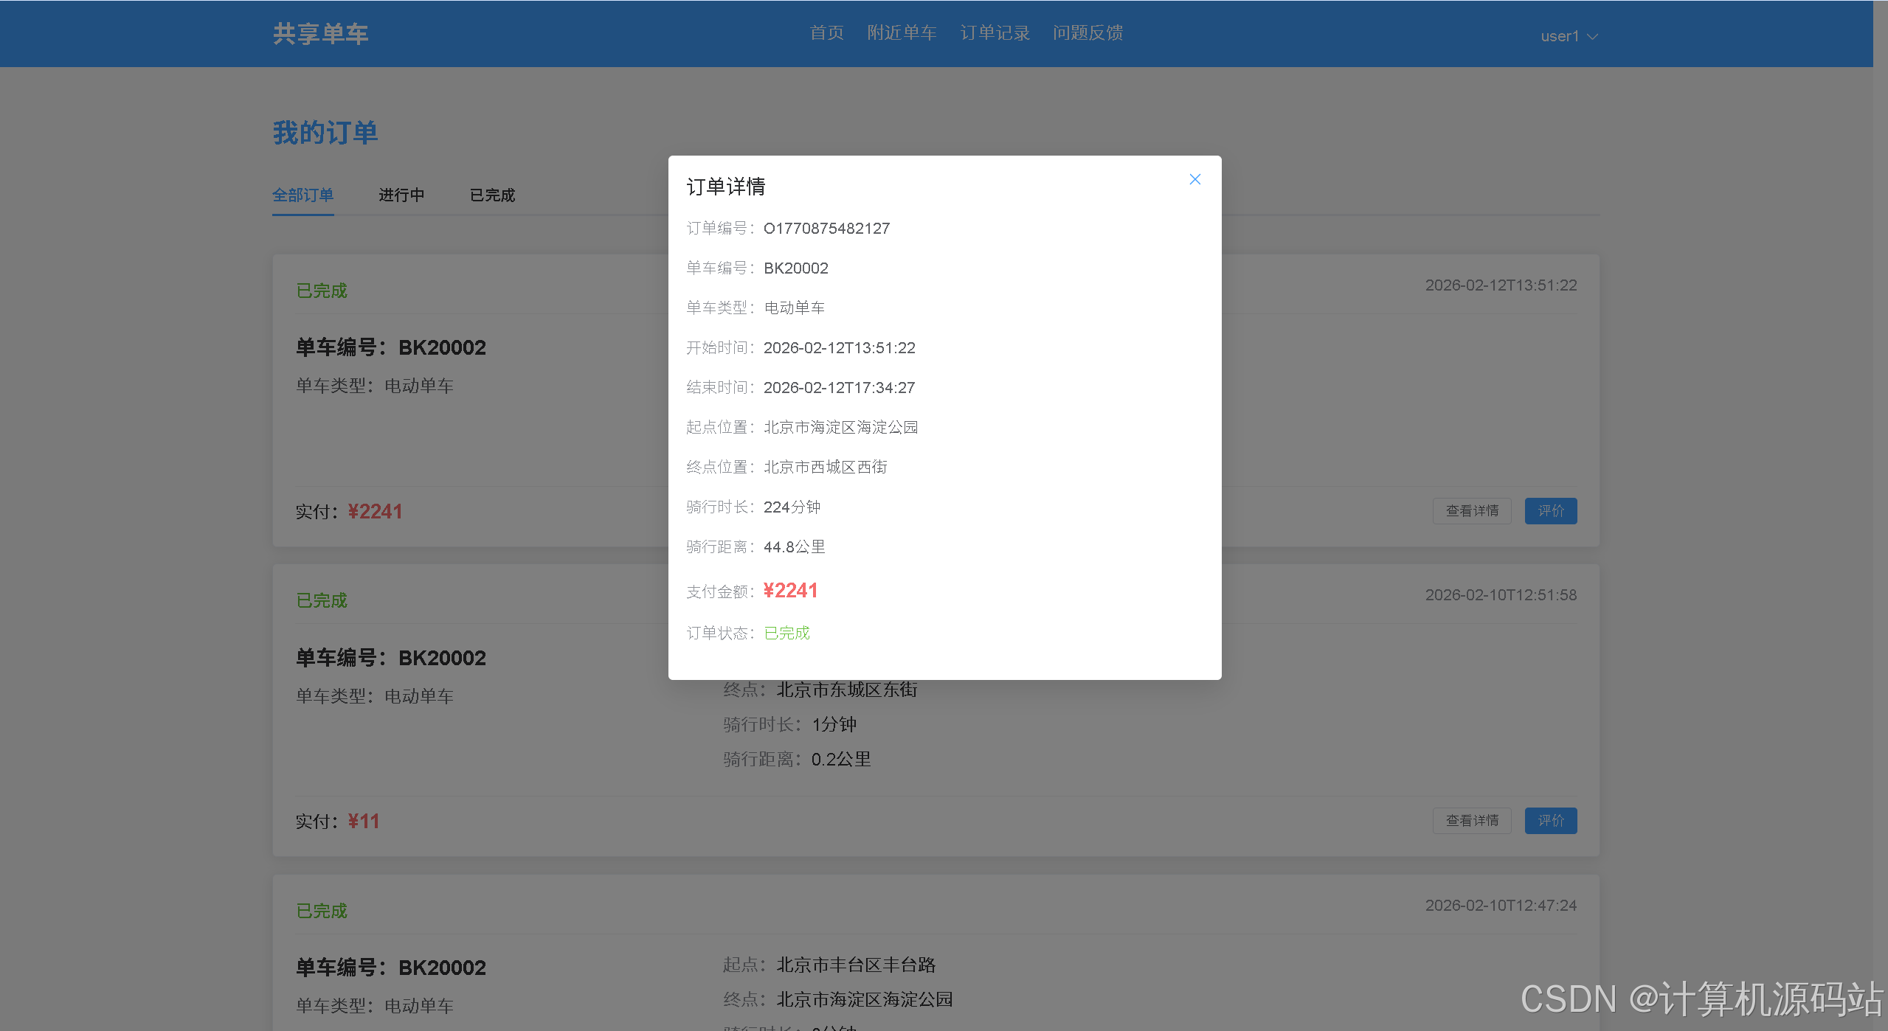Go to 附近单车 page
Viewport: 1888px width, 1031px height.
click(901, 33)
